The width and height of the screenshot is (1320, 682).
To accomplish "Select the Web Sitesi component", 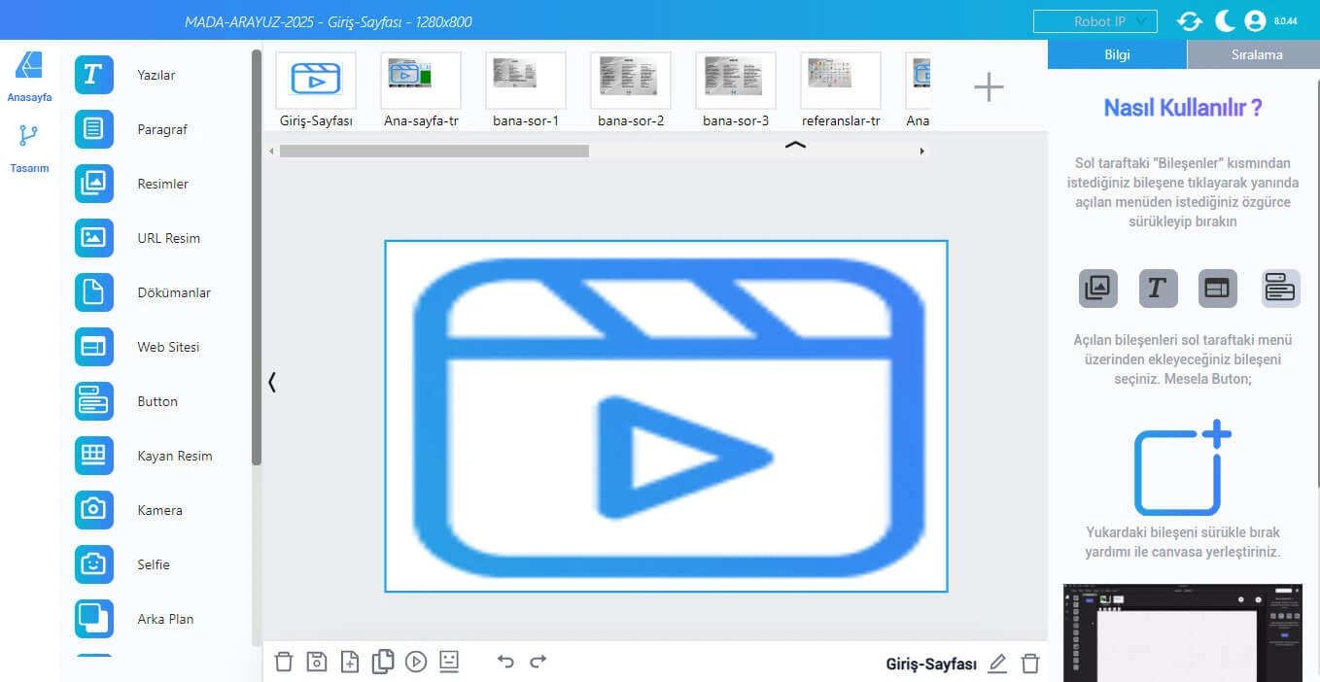I will point(93,347).
